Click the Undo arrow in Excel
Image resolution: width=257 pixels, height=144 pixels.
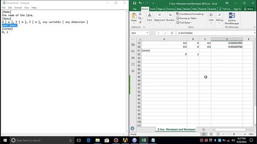point(140,3)
